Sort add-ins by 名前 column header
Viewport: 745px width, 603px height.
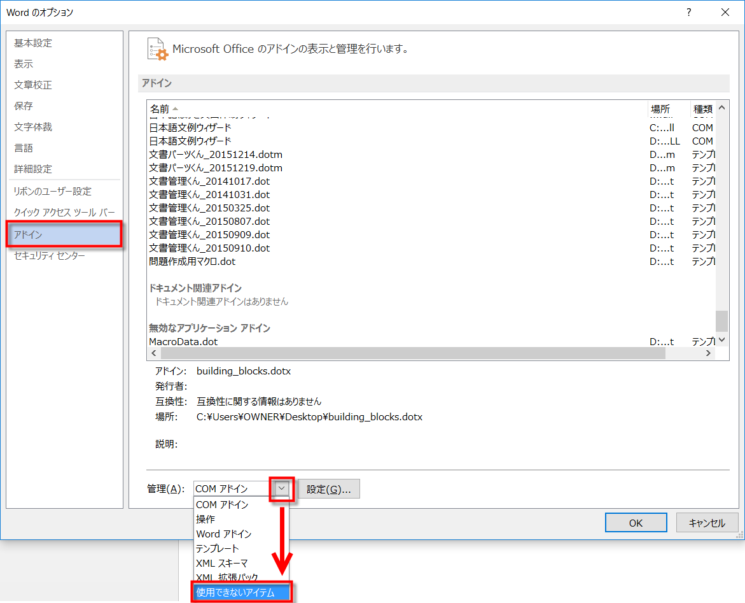point(160,109)
